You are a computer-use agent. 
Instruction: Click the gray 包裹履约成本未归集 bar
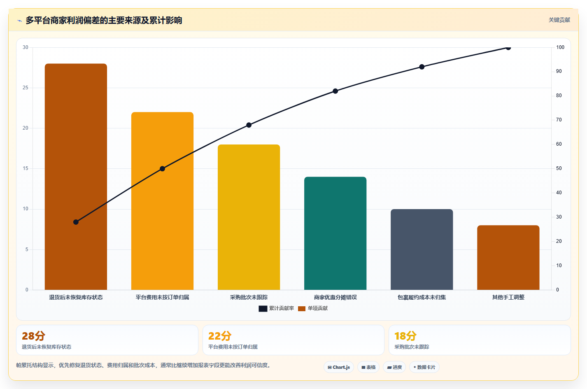(x=422, y=249)
